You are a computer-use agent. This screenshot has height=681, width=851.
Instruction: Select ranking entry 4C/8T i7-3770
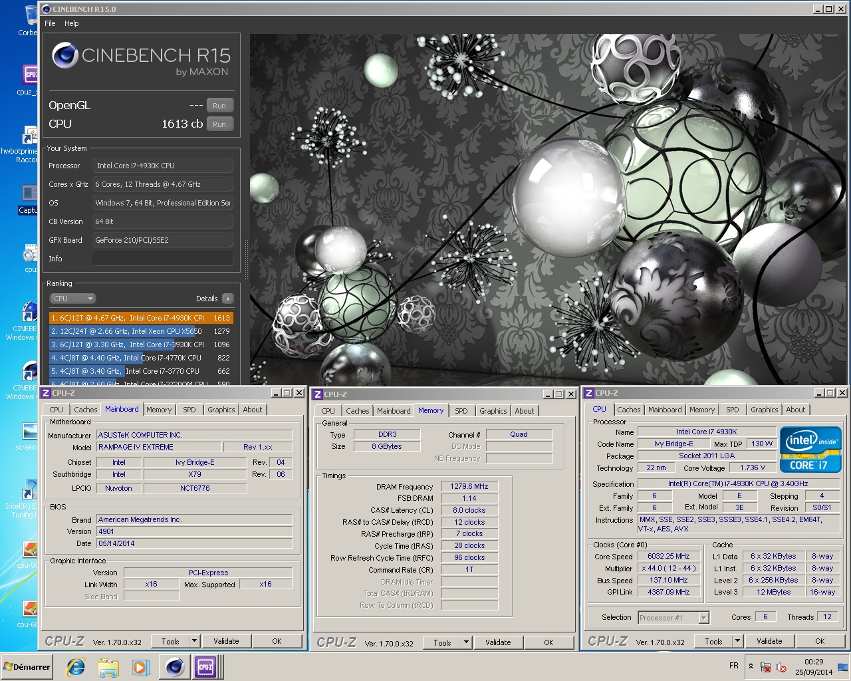point(141,371)
